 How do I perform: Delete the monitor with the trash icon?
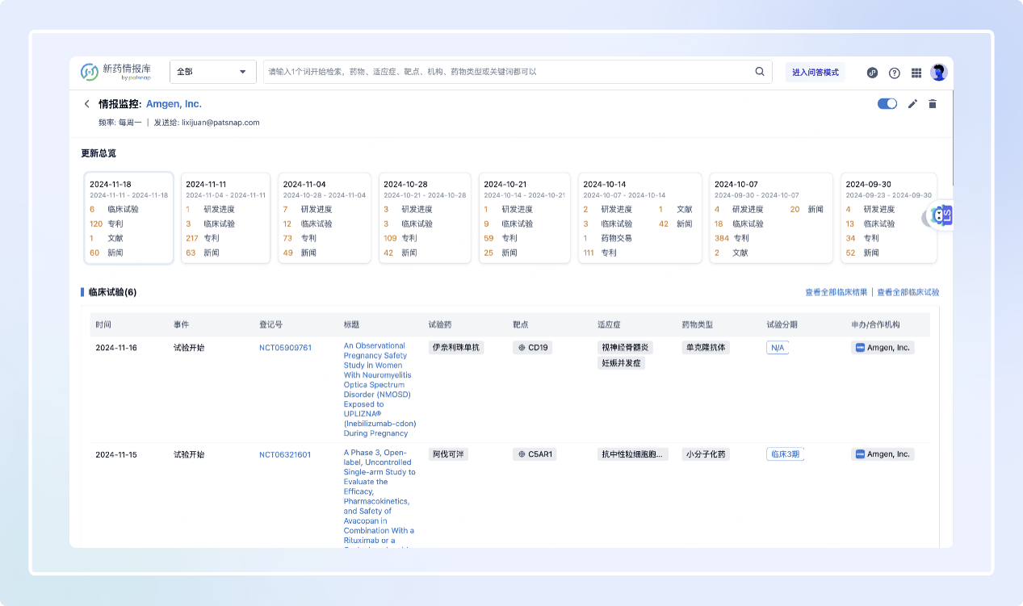(933, 104)
